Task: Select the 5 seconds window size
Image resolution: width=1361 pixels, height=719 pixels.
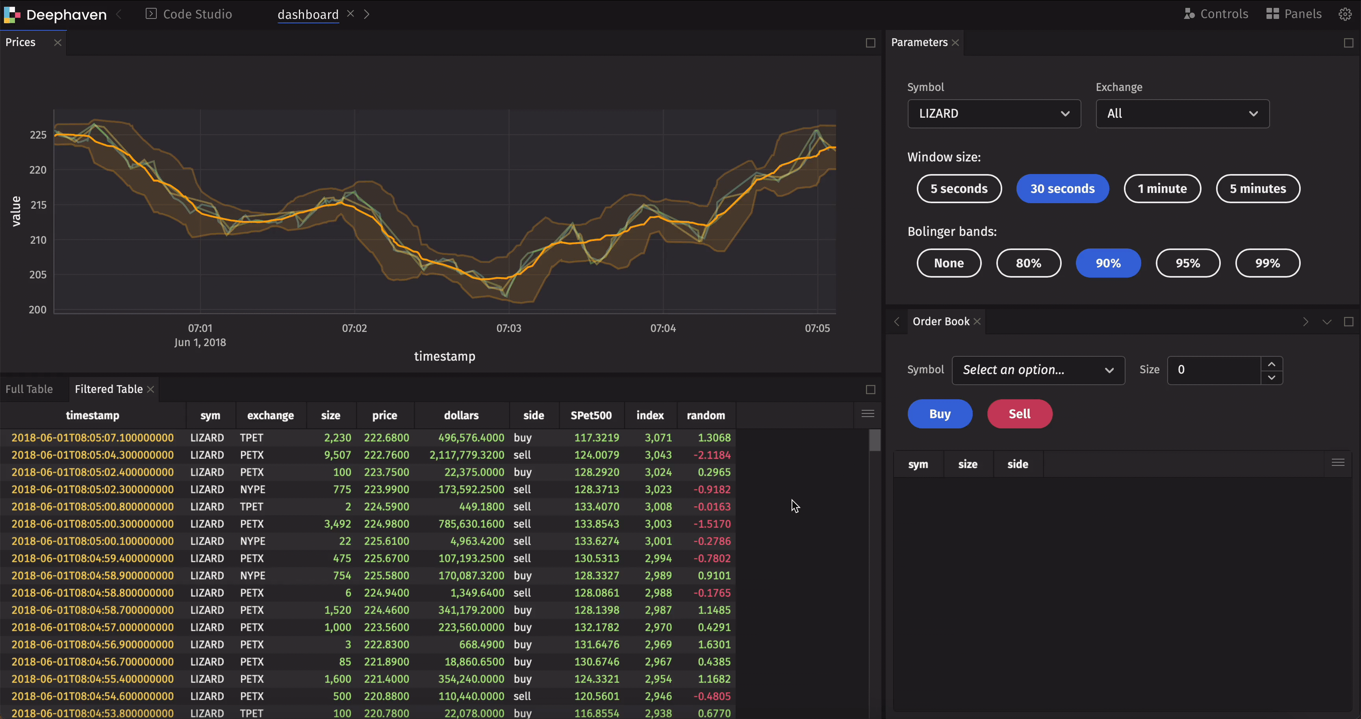Action: pos(959,189)
